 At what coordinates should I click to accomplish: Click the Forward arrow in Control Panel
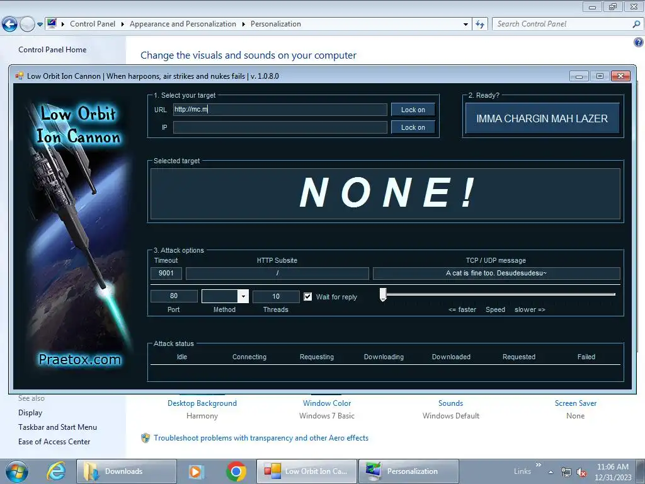click(27, 25)
